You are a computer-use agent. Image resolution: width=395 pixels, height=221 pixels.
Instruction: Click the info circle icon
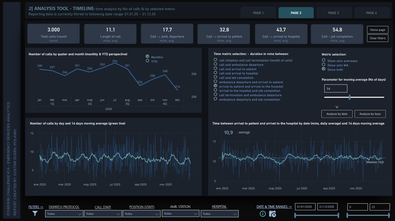pos(263,214)
